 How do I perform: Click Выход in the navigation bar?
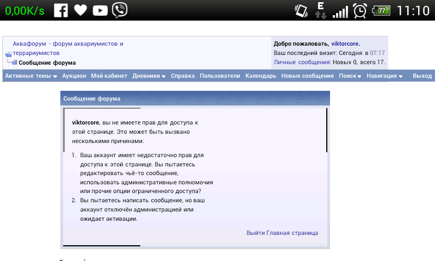coord(422,76)
